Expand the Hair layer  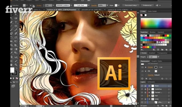click(149, 96)
